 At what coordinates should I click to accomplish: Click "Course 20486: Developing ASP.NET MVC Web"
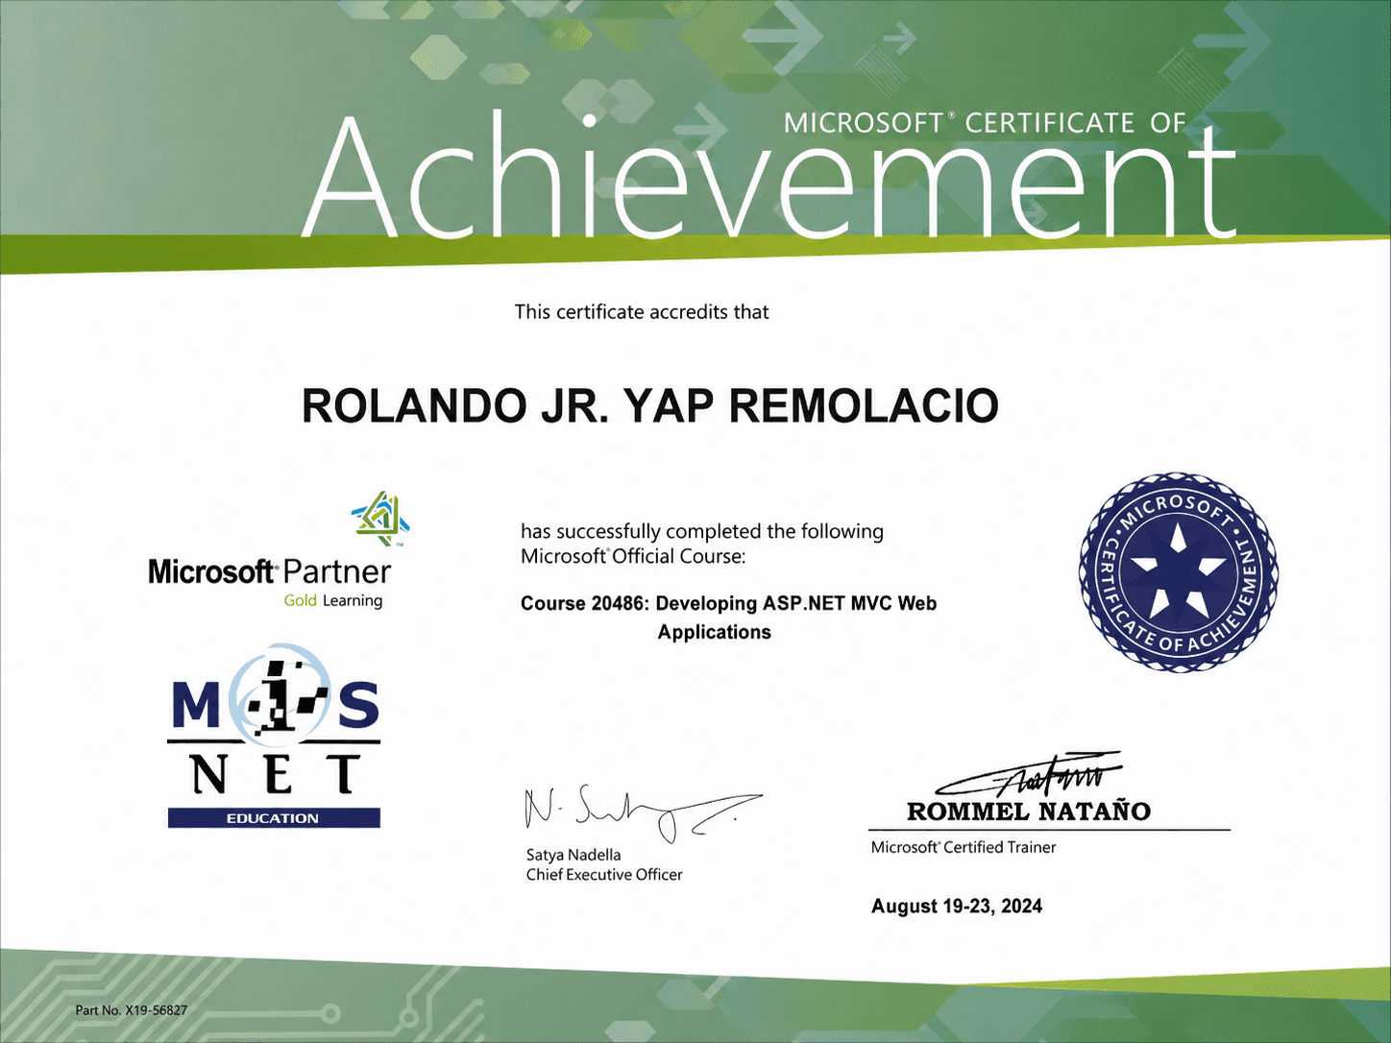point(728,603)
